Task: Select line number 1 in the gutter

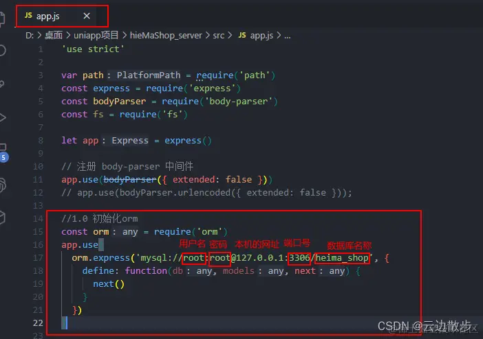Action: pyautogui.click(x=41, y=49)
